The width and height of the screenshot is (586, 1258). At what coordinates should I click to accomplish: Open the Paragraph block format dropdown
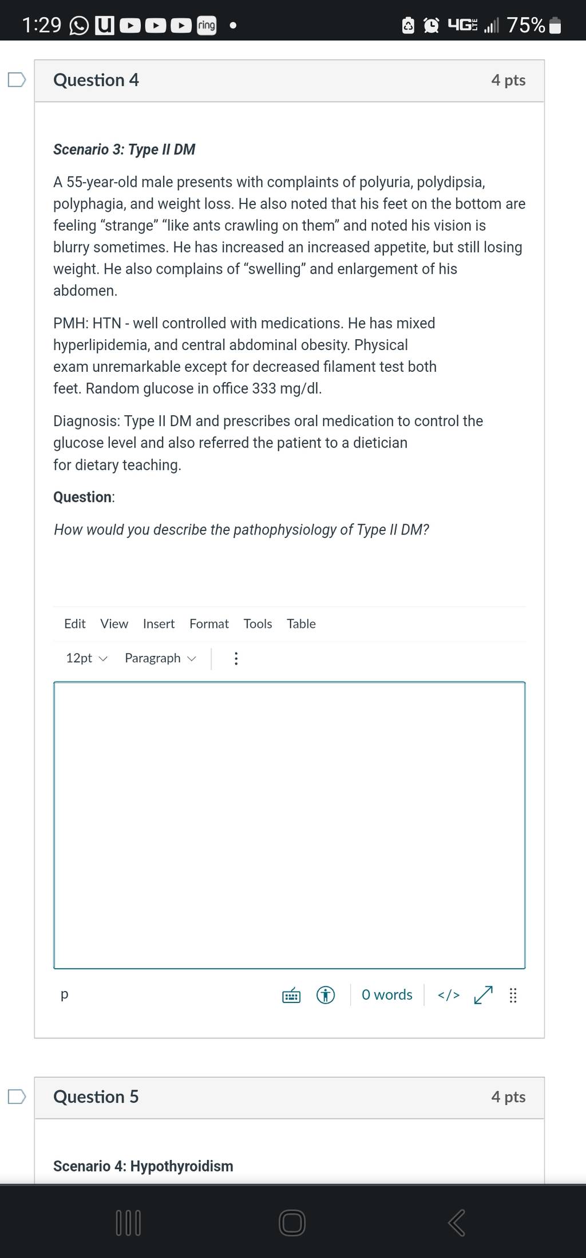(160, 658)
